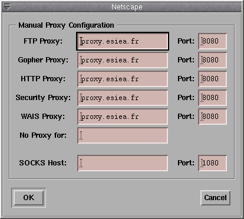Click the SOCKS Host label

[43, 163]
